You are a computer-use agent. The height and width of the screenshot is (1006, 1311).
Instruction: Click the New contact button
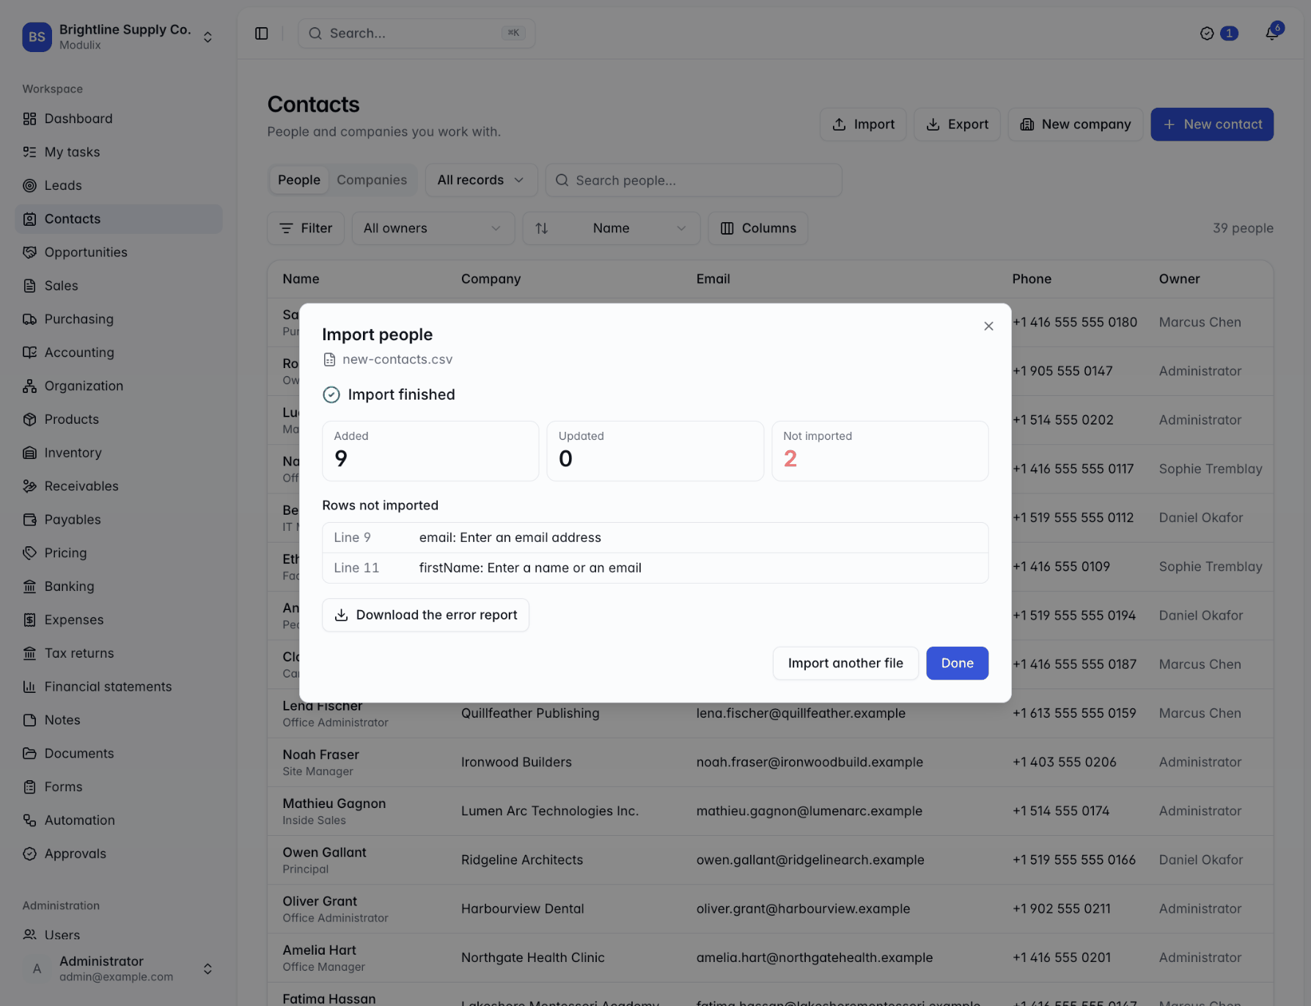point(1211,125)
